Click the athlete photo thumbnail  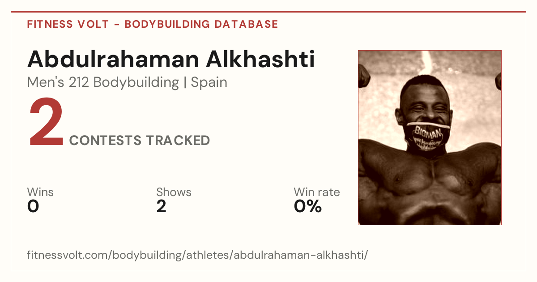pos(430,137)
